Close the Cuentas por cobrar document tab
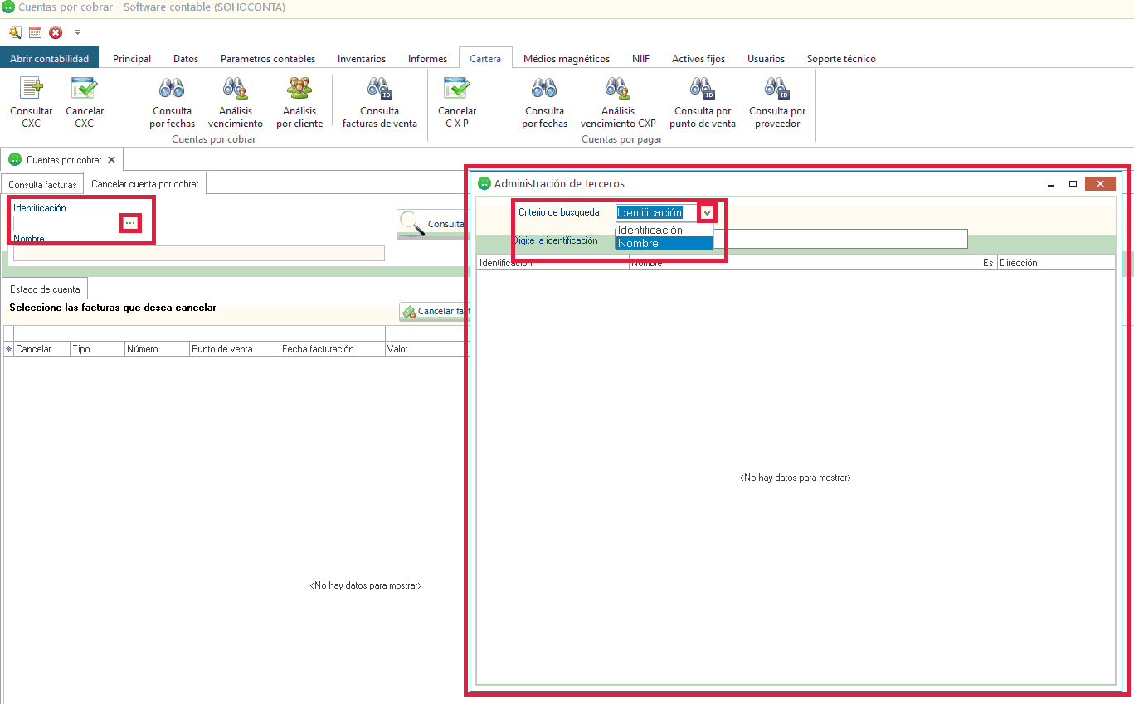1134x704 pixels. coord(112,159)
